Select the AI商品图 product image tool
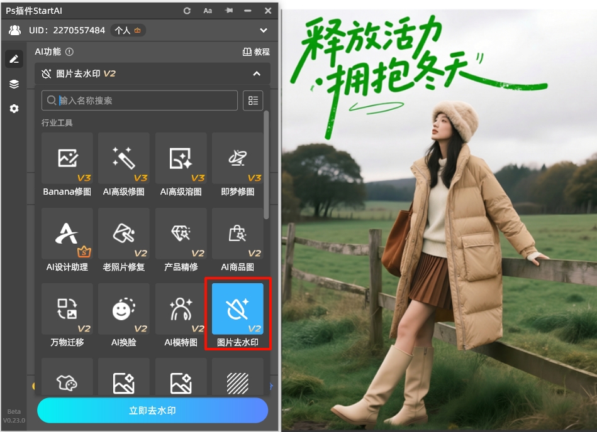 [x=238, y=234]
